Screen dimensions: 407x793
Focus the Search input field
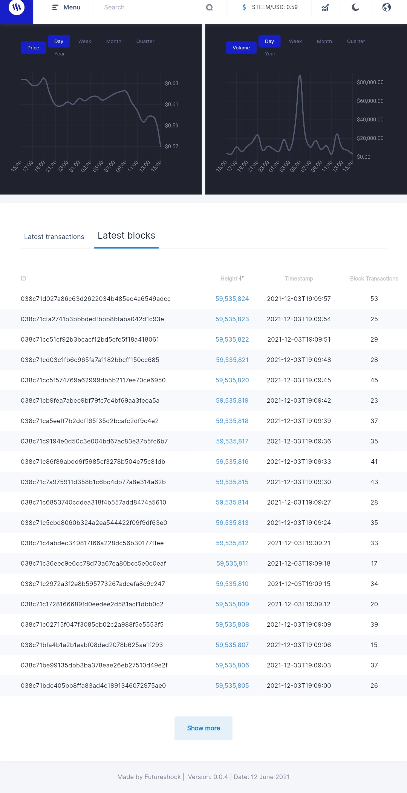pyautogui.click(x=153, y=7)
